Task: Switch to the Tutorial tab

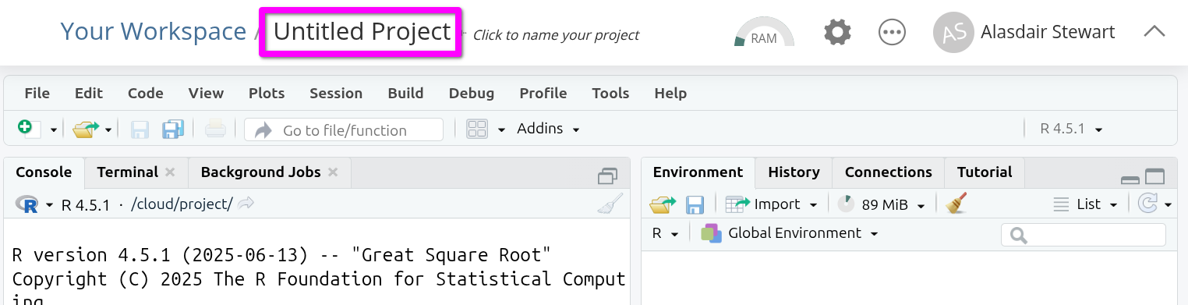Action: pos(985,172)
